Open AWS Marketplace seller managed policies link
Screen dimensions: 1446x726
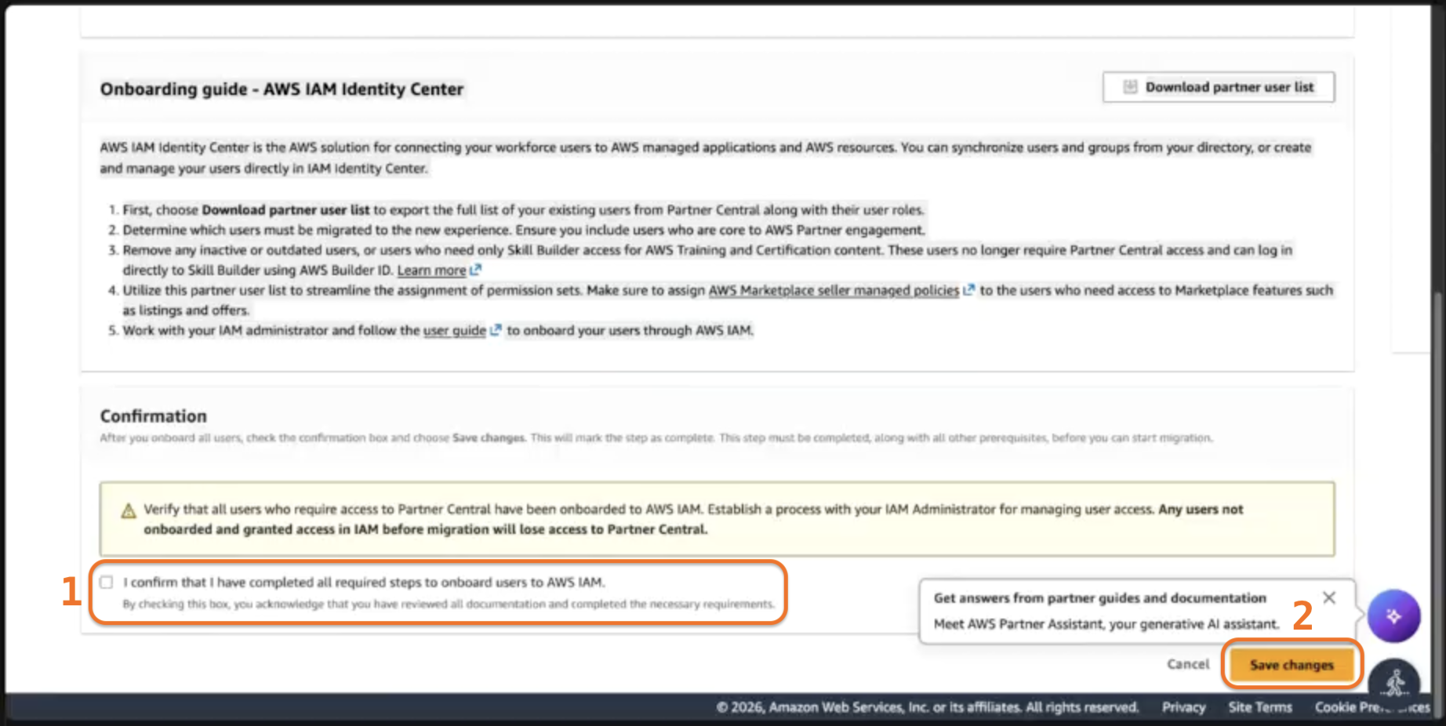click(x=834, y=290)
